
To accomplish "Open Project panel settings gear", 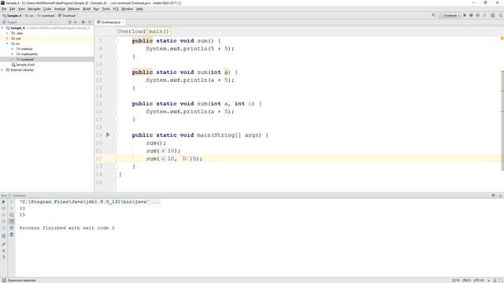I will click(x=83, y=22).
